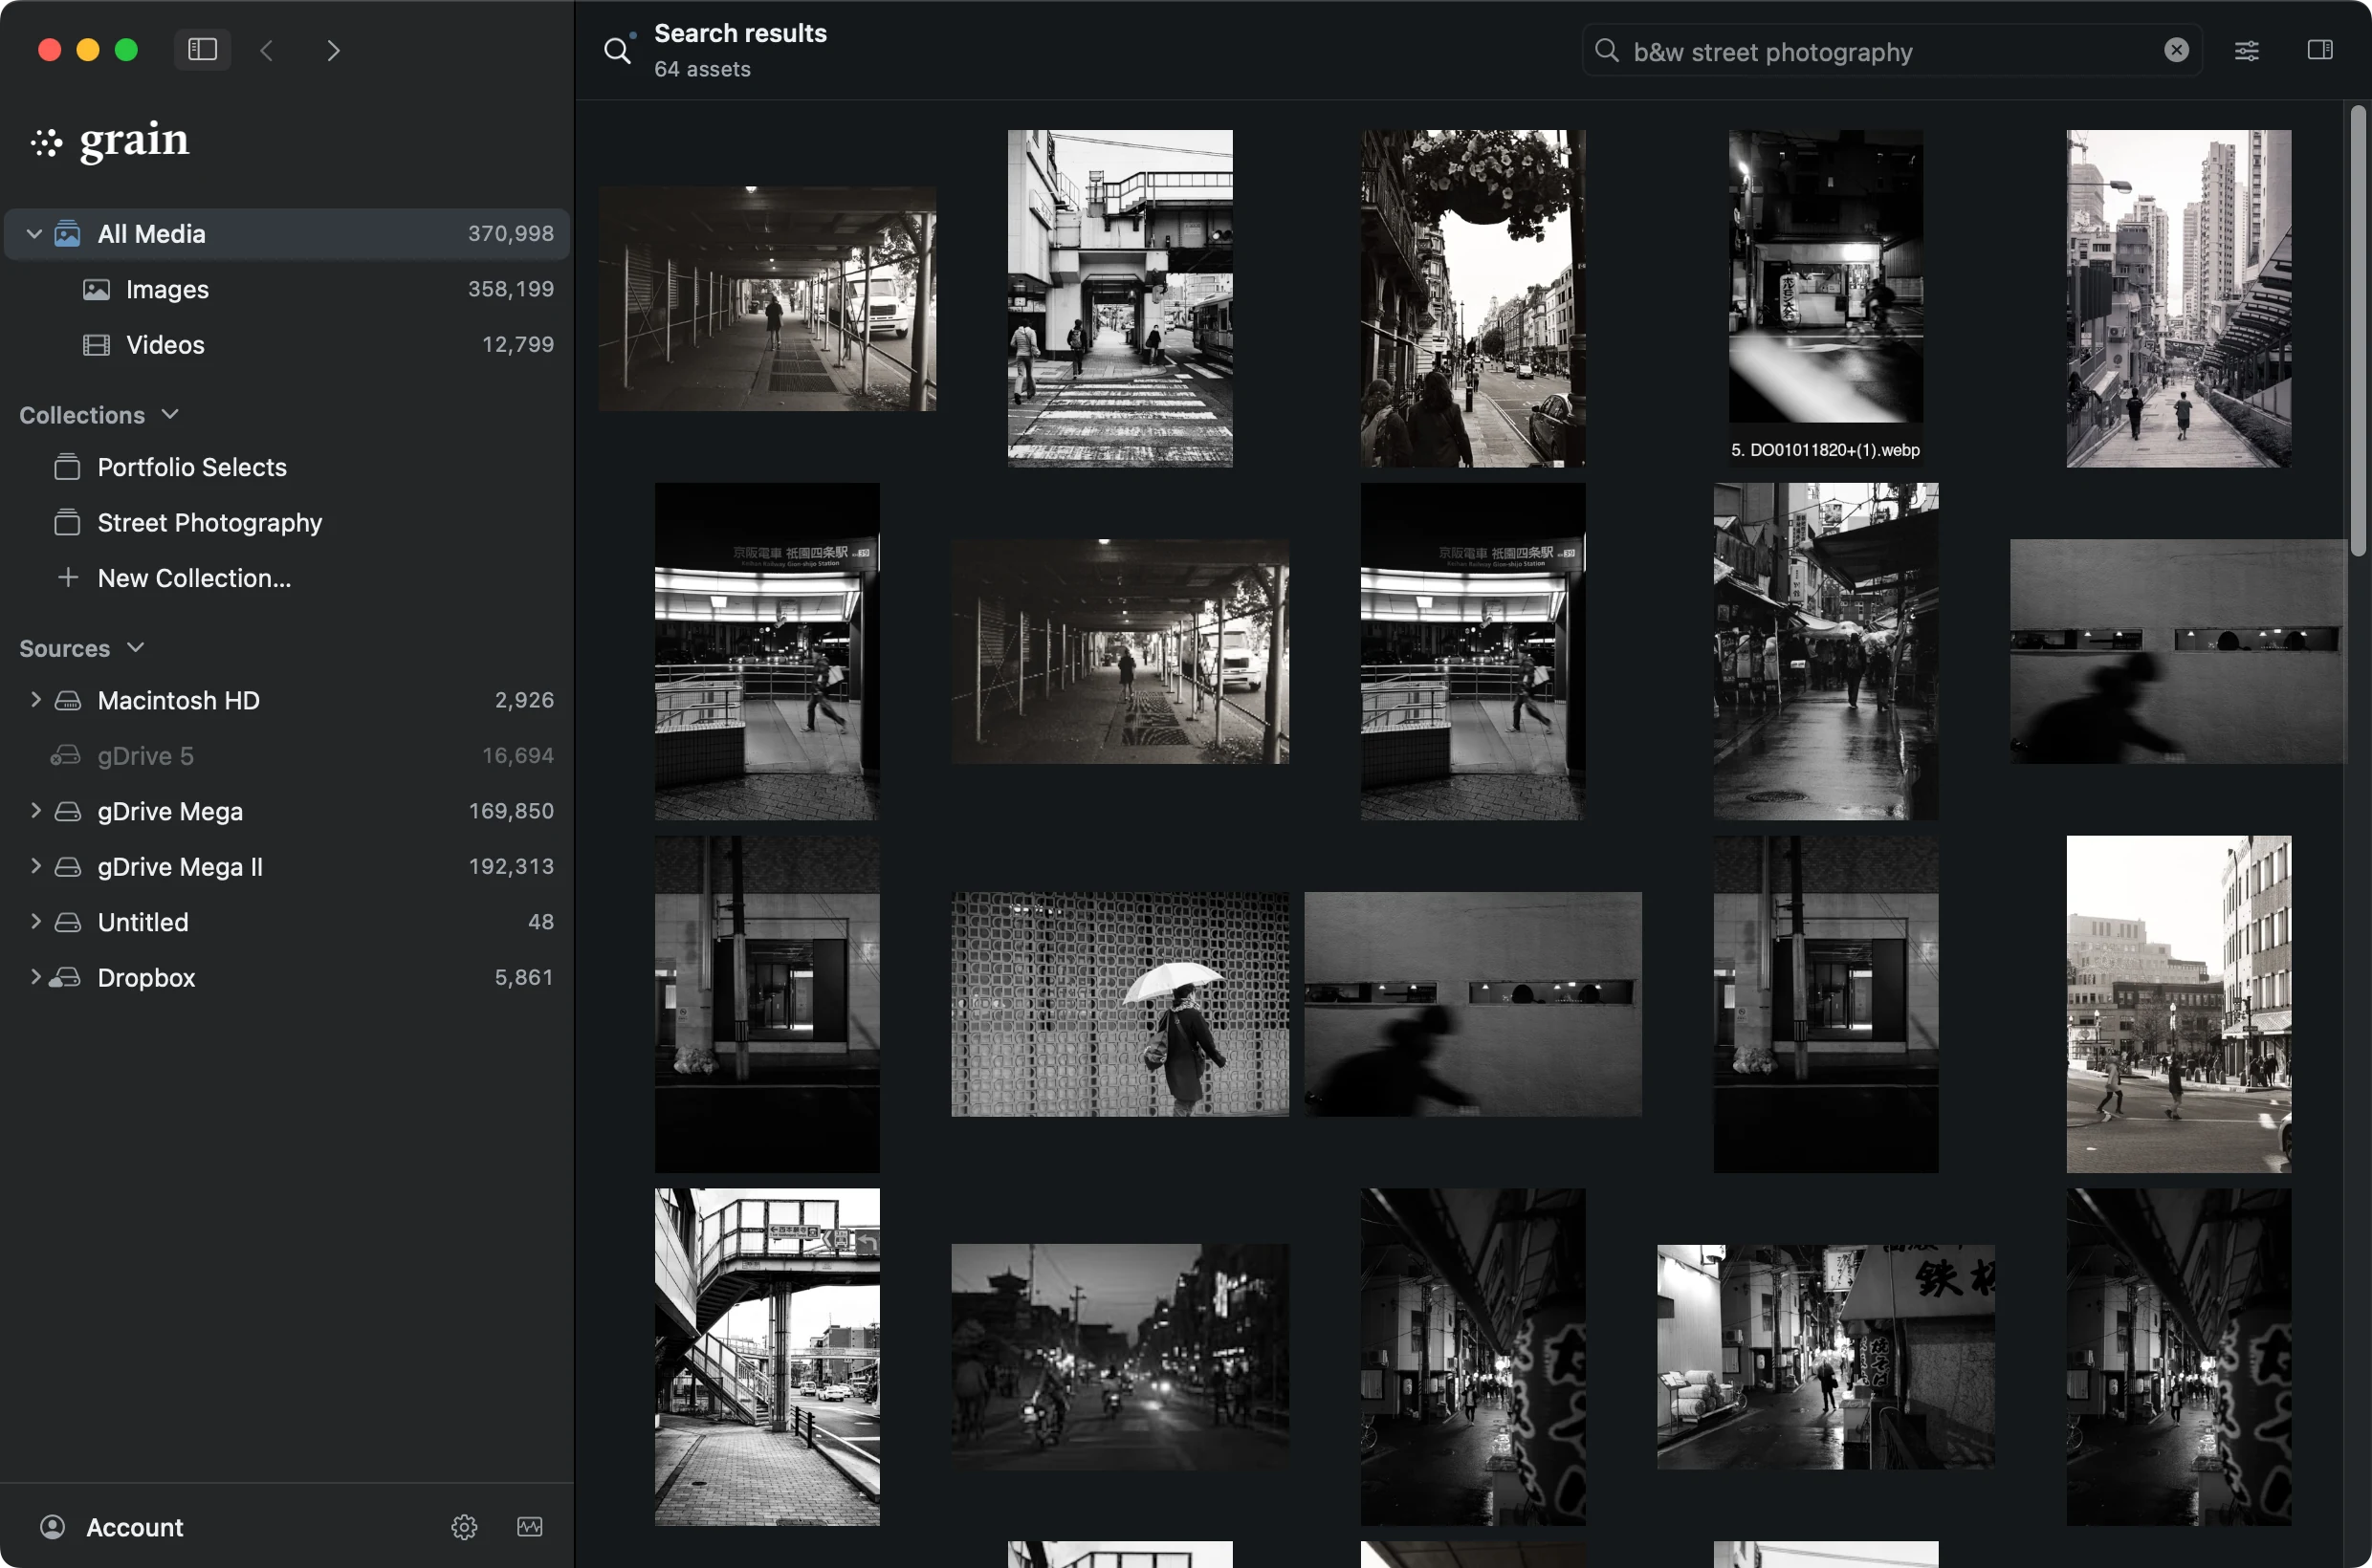Collapse the All Media tree
This screenshot has width=2372, height=1568.
point(33,234)
